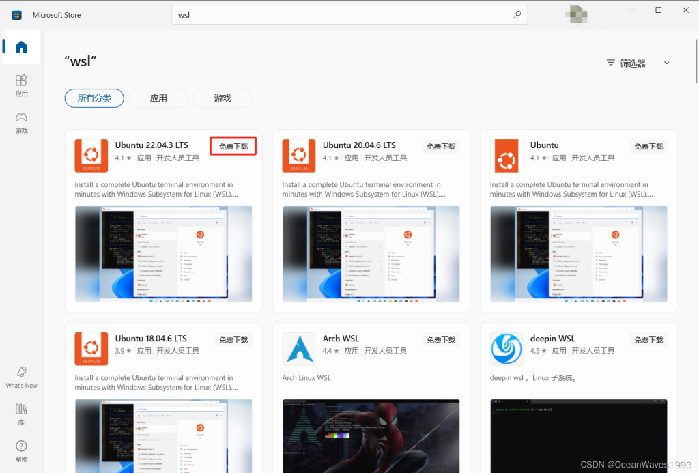Click the filter lines icon beside 筛选器
699x473 pixels.
point(611,63)
